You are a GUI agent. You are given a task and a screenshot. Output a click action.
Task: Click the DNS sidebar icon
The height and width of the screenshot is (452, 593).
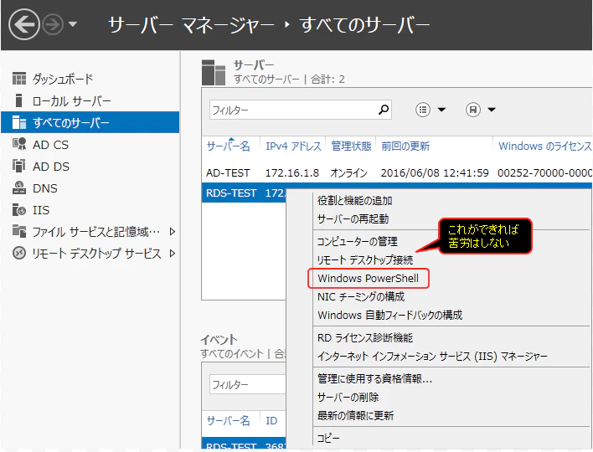19,187
